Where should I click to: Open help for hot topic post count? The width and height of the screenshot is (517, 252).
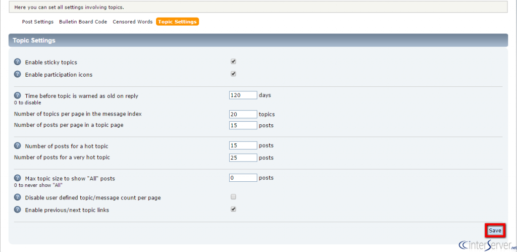18,145
